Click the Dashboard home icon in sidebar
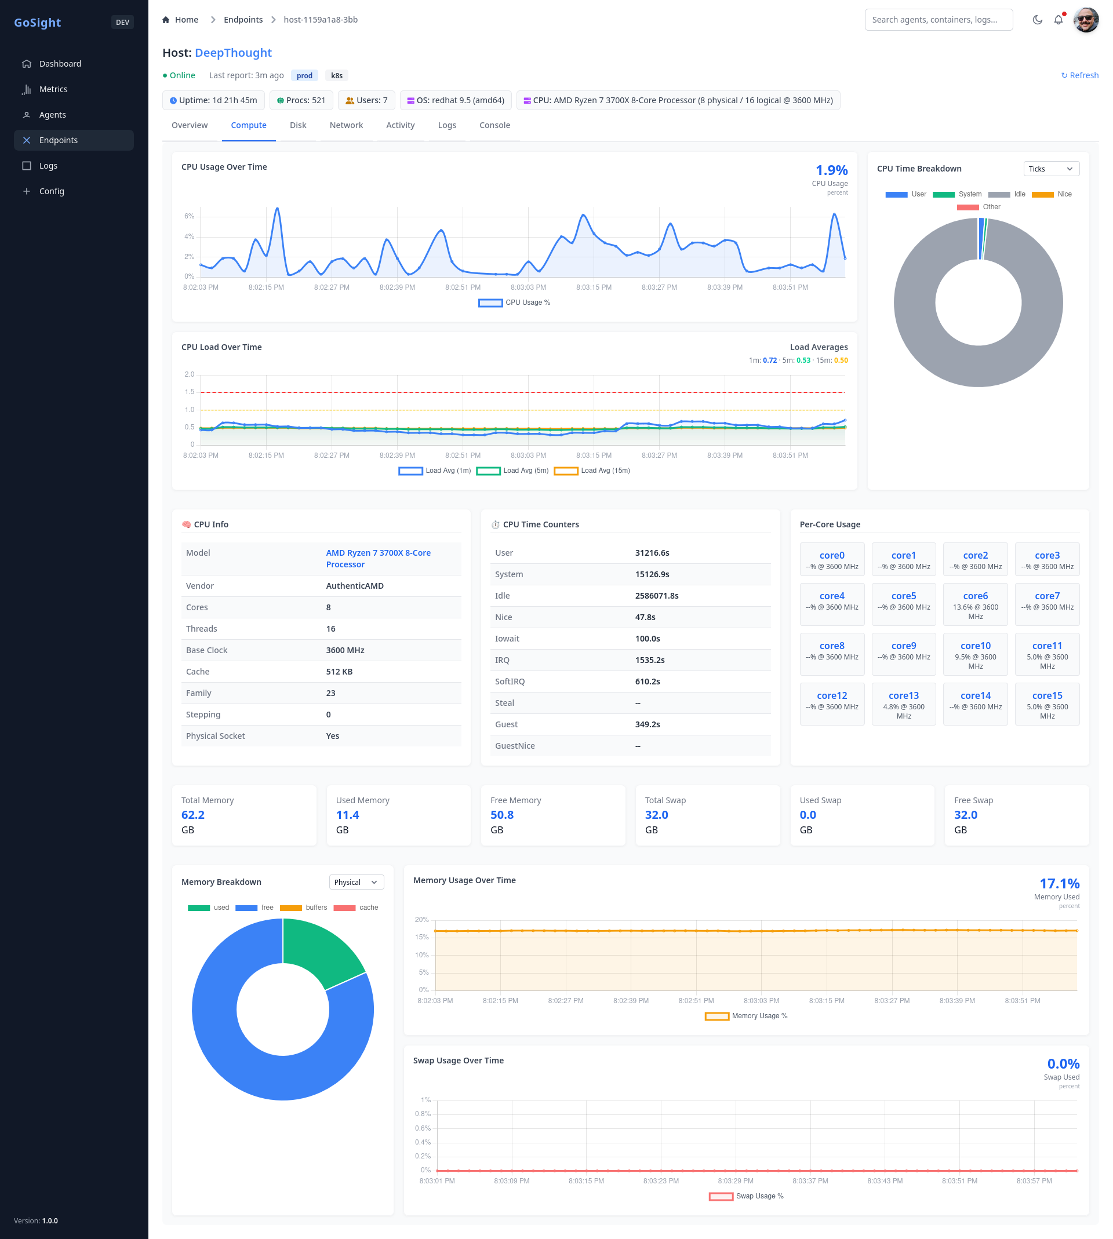This screenshot has height=1239, width=1113. click(x=26, y=64)
